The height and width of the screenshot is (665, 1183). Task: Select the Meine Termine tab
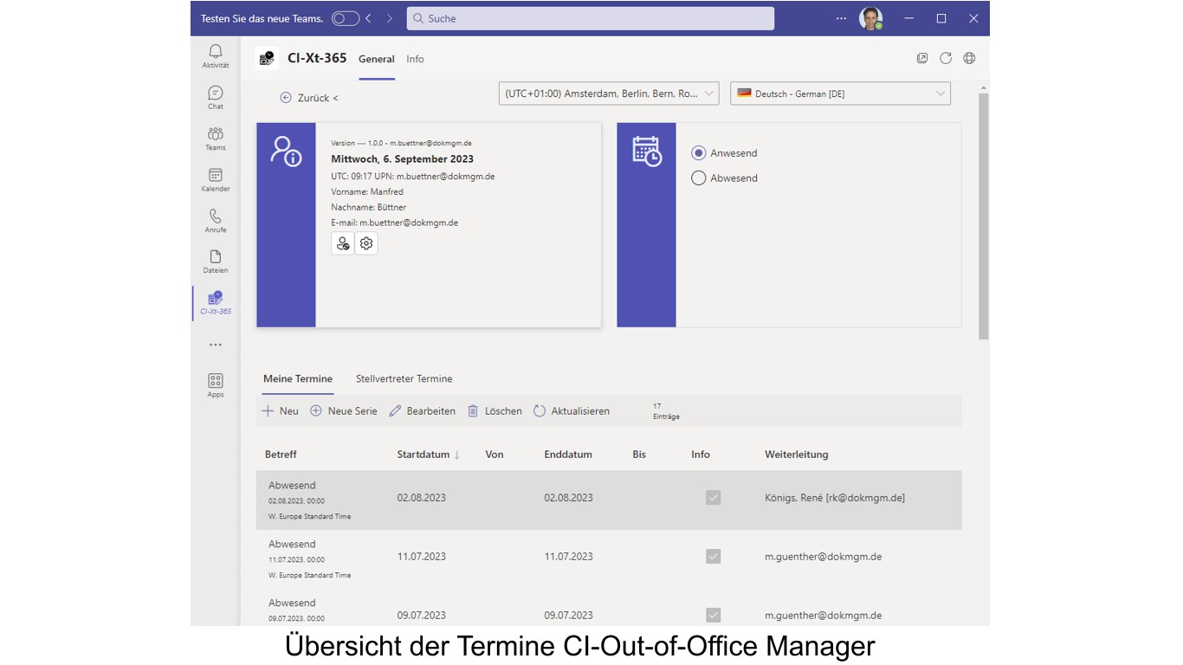(298, 379)
